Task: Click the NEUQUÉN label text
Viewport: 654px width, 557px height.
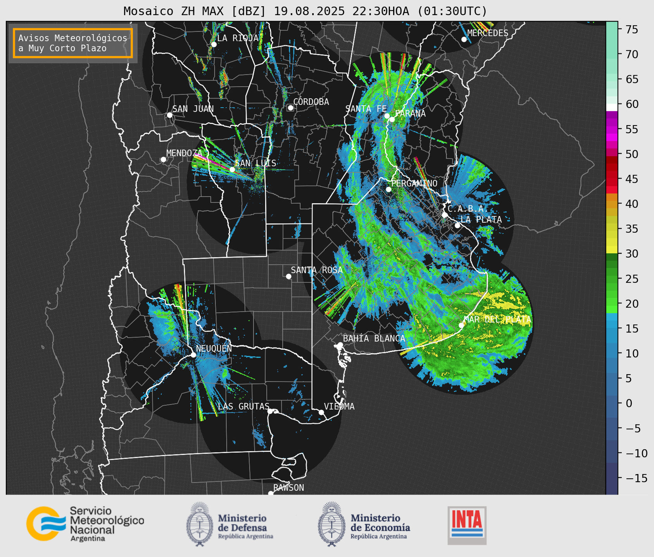Action: (214, 348)
